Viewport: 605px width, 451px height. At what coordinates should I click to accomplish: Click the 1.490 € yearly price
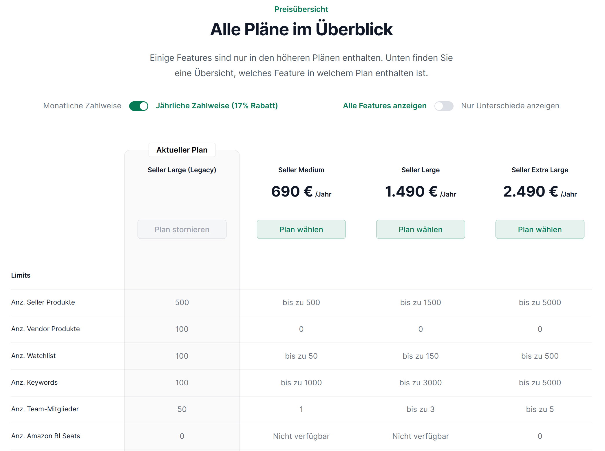pyautogui.click(x=421, y=192)
